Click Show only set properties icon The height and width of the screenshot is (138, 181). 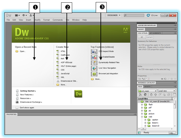click(147, 79)
